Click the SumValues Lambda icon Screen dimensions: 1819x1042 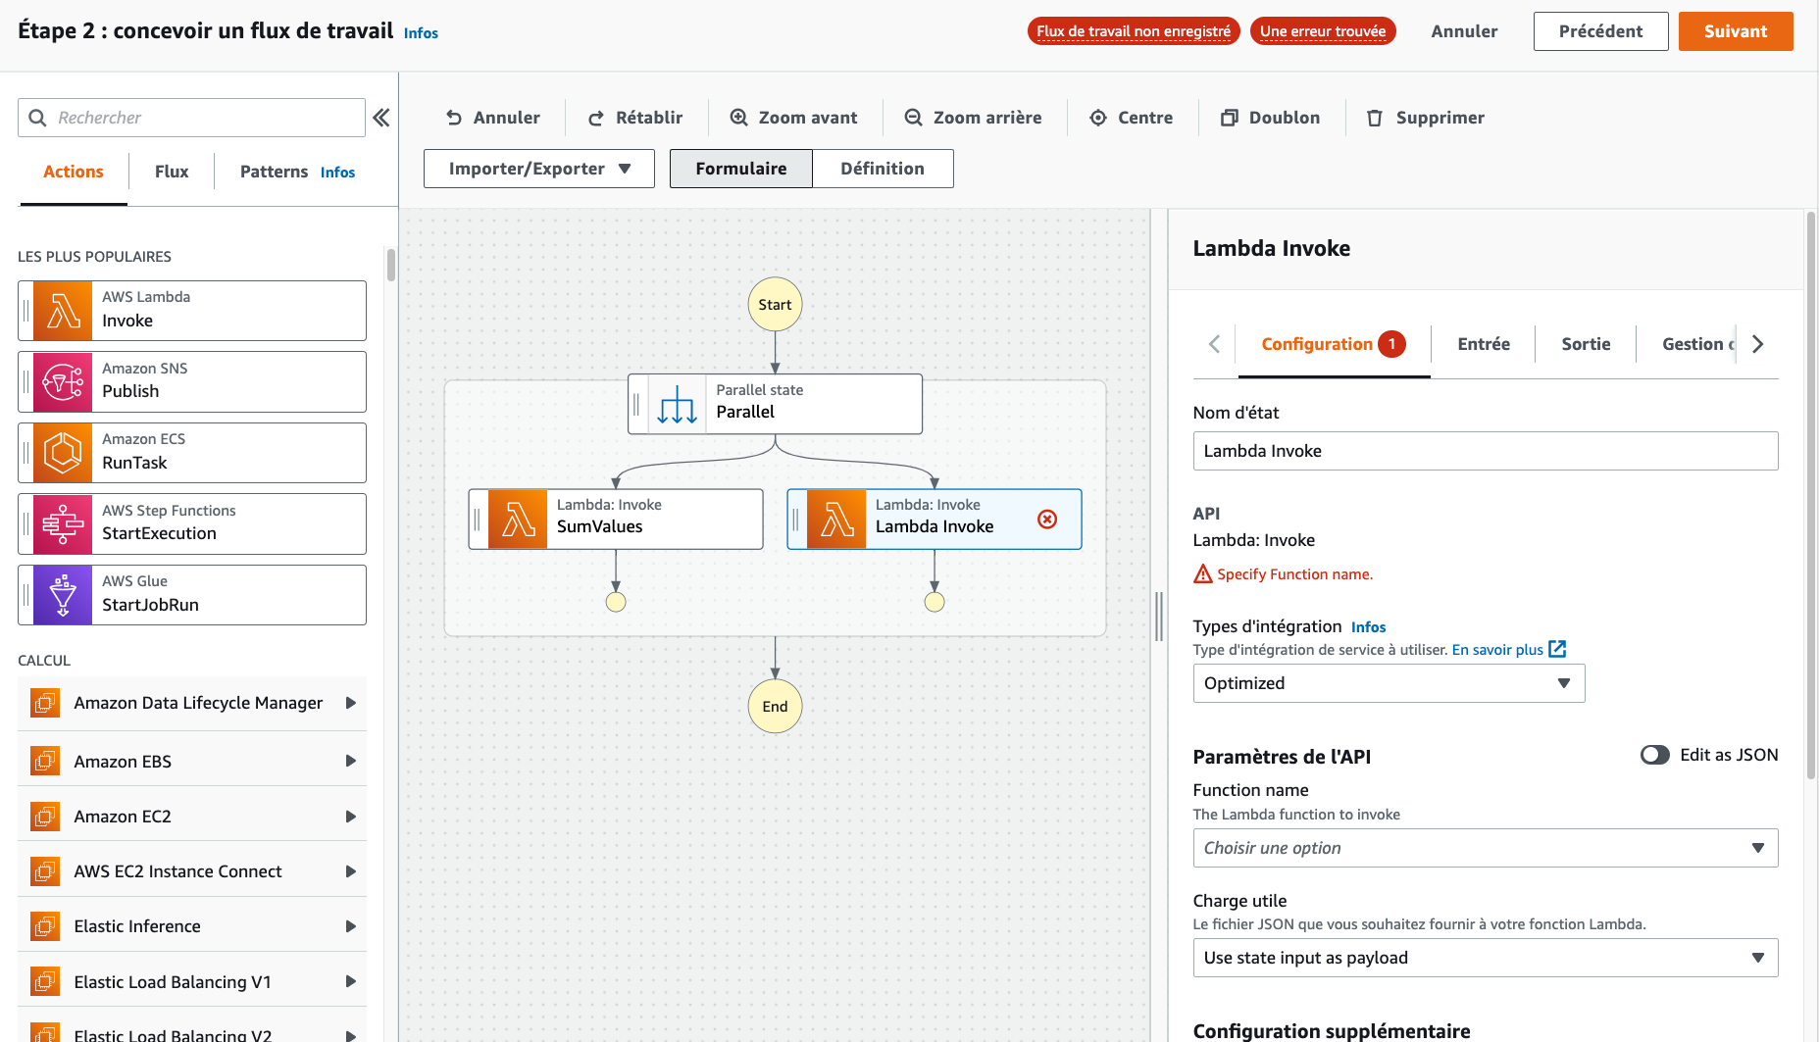[x=518, y=520]
